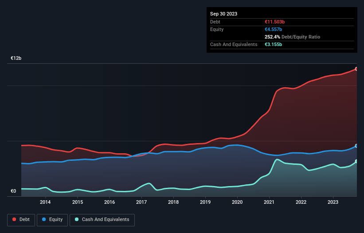
Task: Click the €4.557b equity value
Action: [273, 29]
